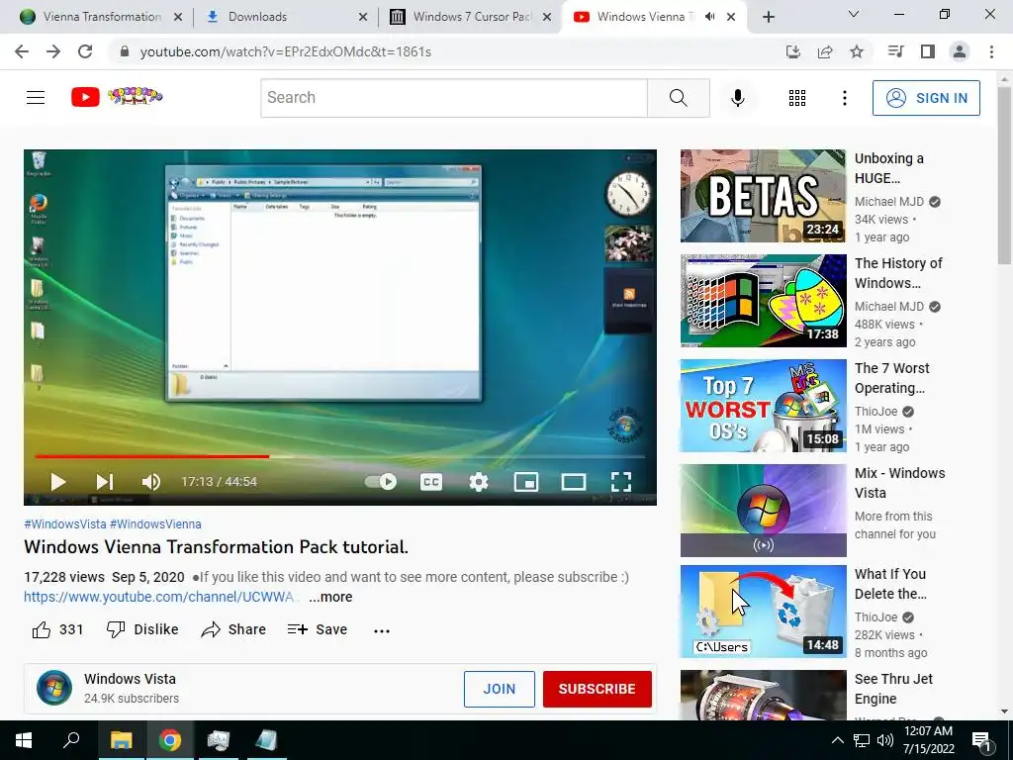Open taskbar search
The width and height of the screenshot is (1013, 760).
(71, 740)
